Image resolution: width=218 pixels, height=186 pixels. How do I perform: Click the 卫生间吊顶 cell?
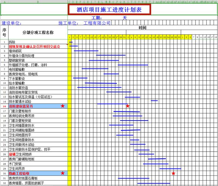pyautogui.click(x=38, y=169)
